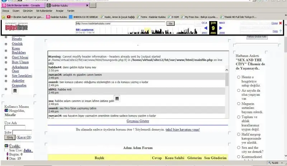Select poll option 'Henüz o hoşgörüye sahip değiliz'

click(238, 77)
